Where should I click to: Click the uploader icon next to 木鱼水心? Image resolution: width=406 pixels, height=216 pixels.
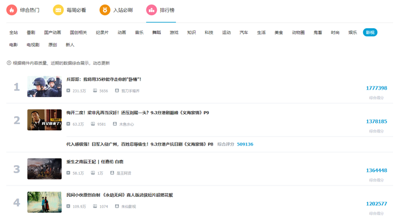[114, 124]
